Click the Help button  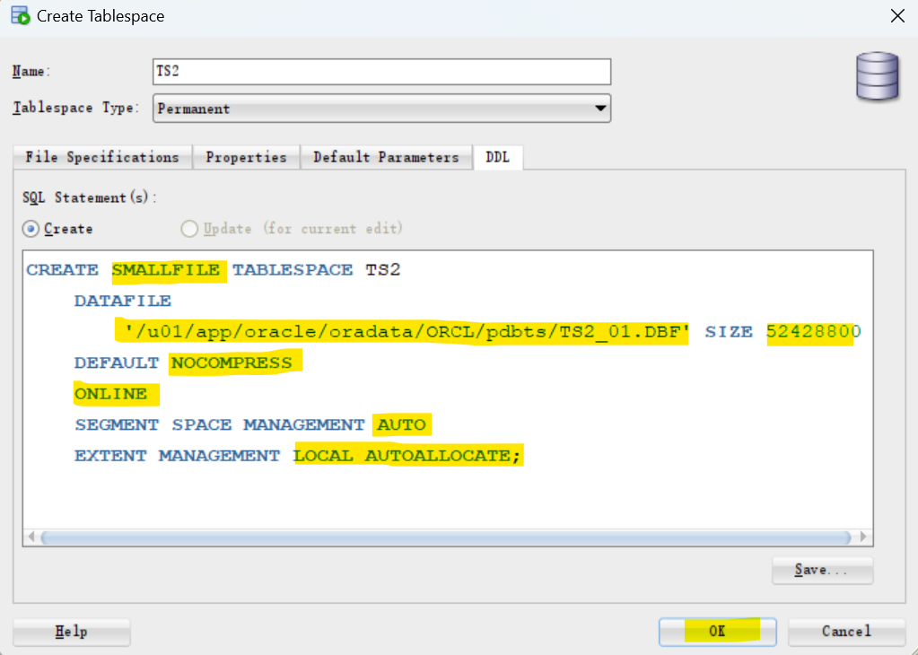72,632
